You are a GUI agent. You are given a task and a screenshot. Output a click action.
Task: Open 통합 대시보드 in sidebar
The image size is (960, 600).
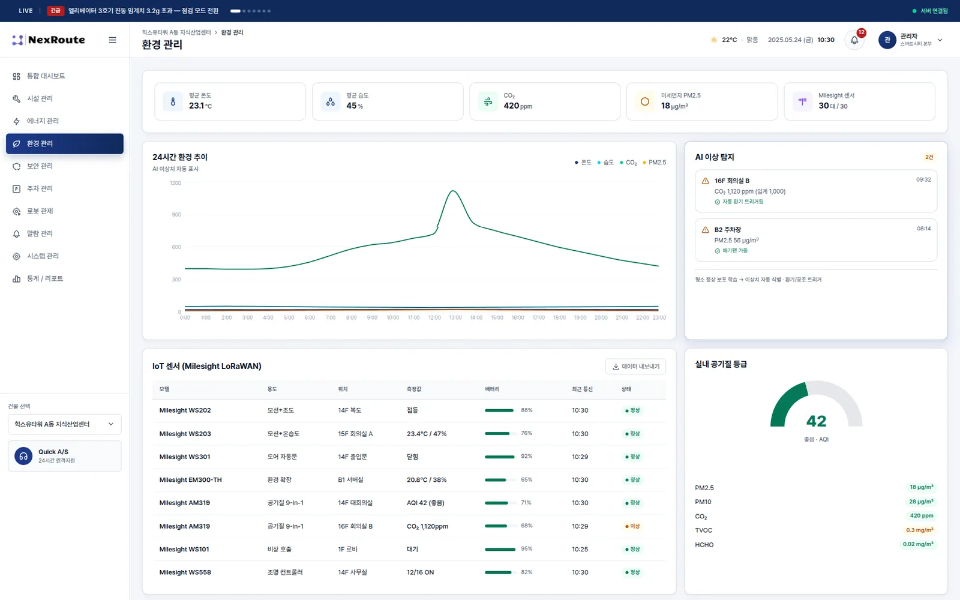pos(65,76)
